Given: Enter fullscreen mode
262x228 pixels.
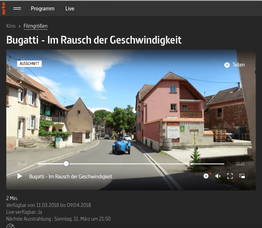Looking at the screenshot, I should (x=230, y=176).
